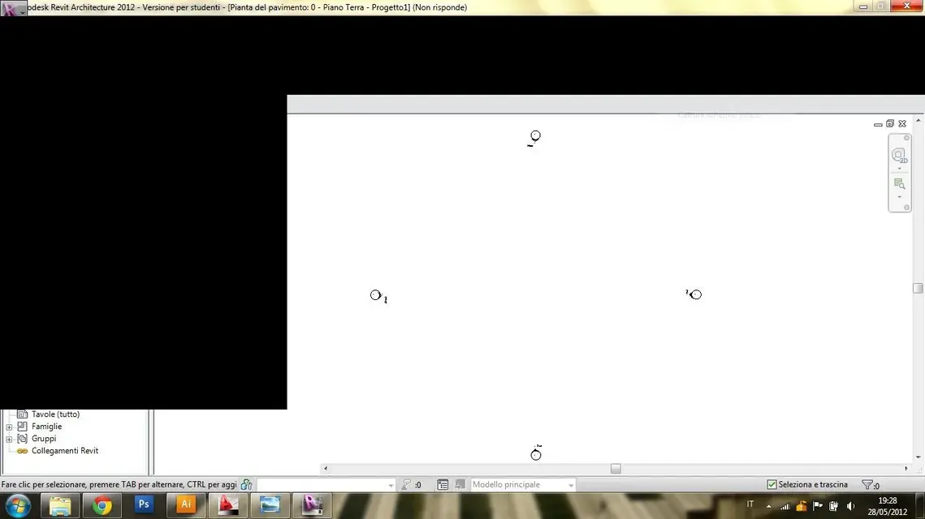This screenshot has width=925, height=519.
Task: Select the south elevation marker
Action: [536, 453]
